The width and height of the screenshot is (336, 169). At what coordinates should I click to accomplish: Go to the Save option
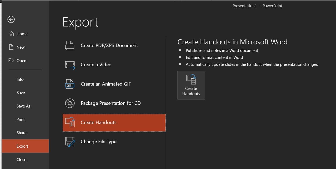[21, 93]
